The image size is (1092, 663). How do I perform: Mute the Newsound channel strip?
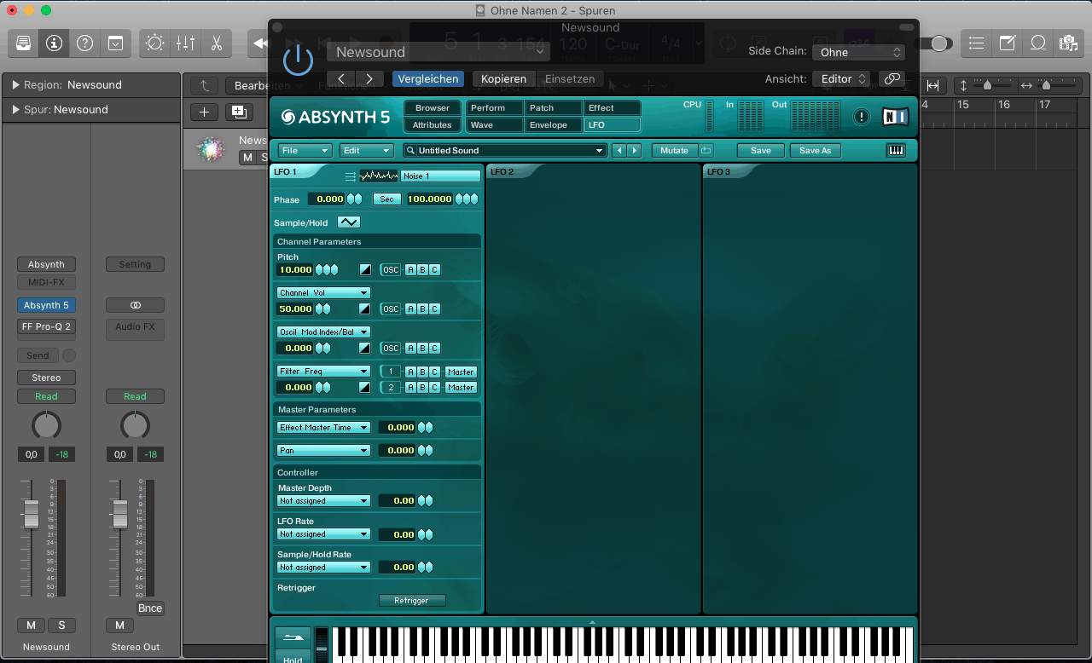pos(31,626)
